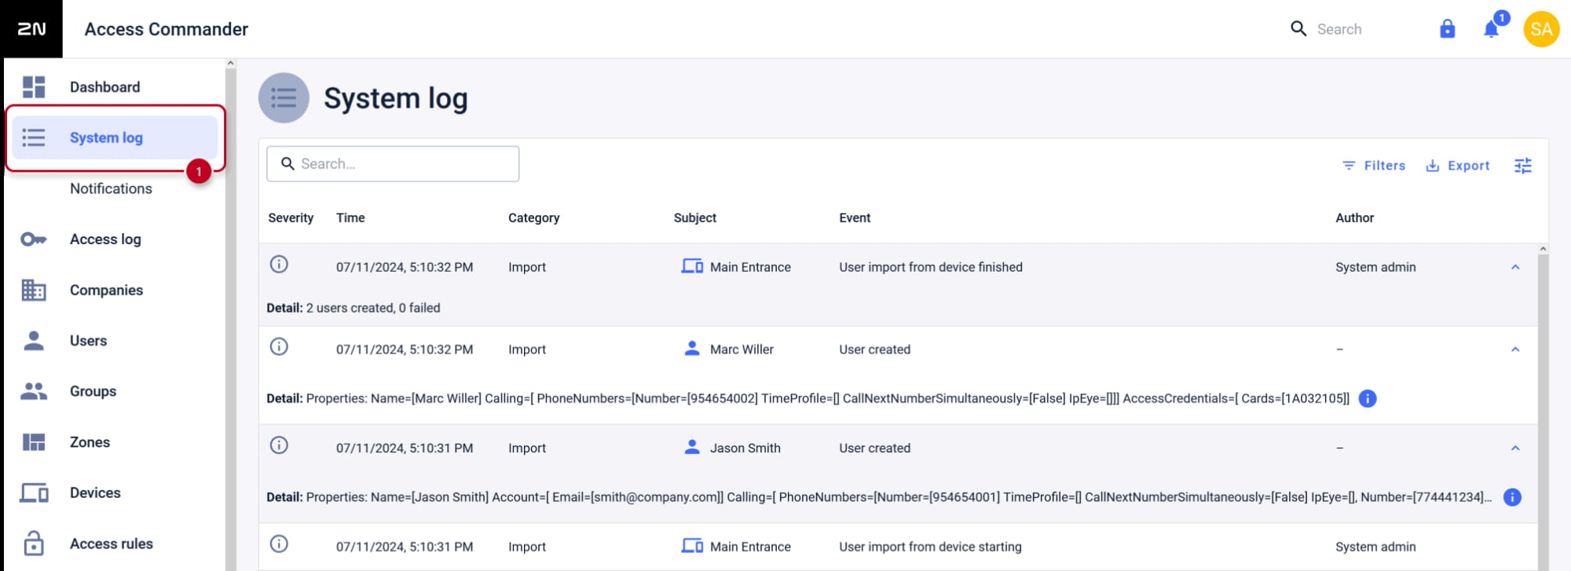Open the column settings sliders icon
This screenshot has height=571, width=1571.
click(1522, 166)
